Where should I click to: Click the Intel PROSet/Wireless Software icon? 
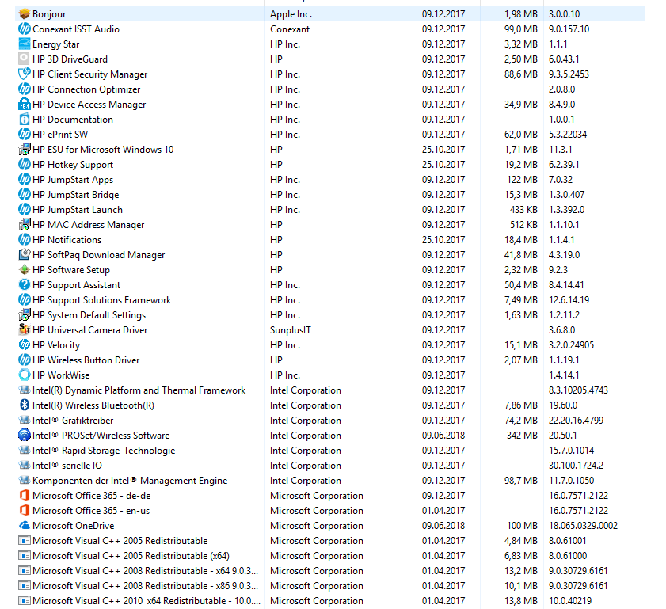25,436
